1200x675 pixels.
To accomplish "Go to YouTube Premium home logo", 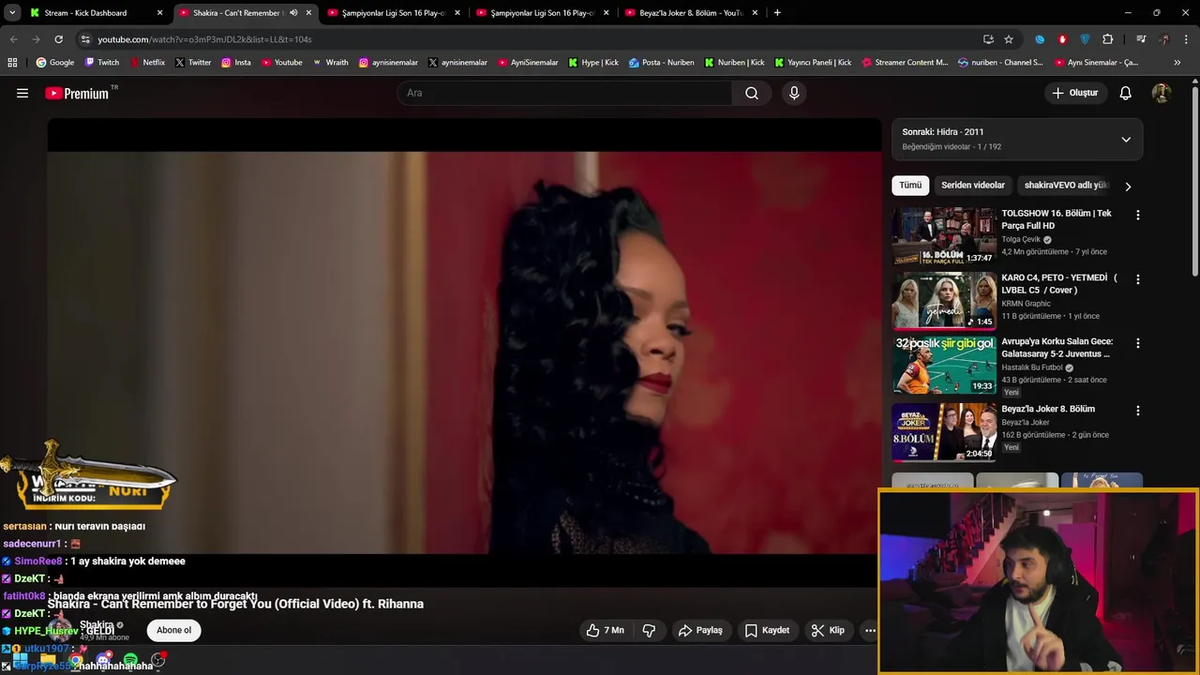I will coord(77,93).
